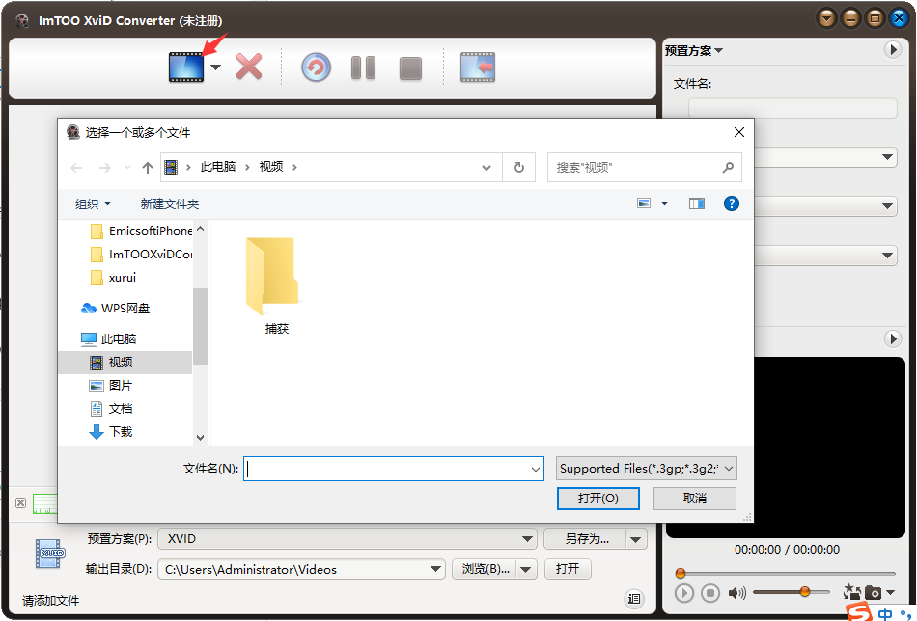Click the log icon in status bar
The image size is (917, 621).
[x=633, y=598]
